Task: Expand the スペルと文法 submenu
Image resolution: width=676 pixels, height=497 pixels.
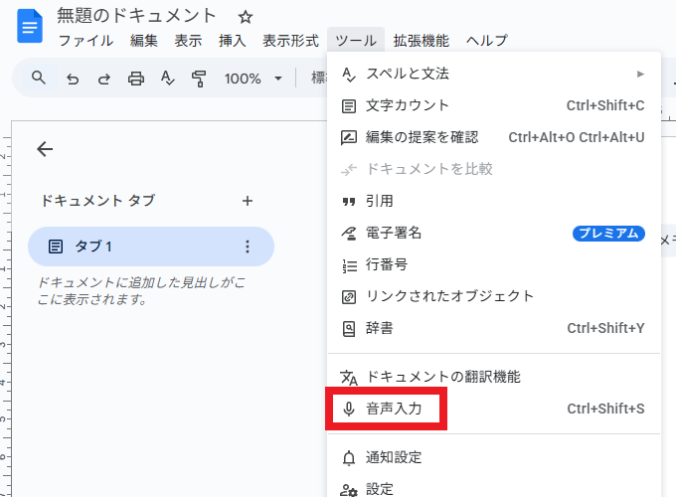Action: (x=494, y=74)
